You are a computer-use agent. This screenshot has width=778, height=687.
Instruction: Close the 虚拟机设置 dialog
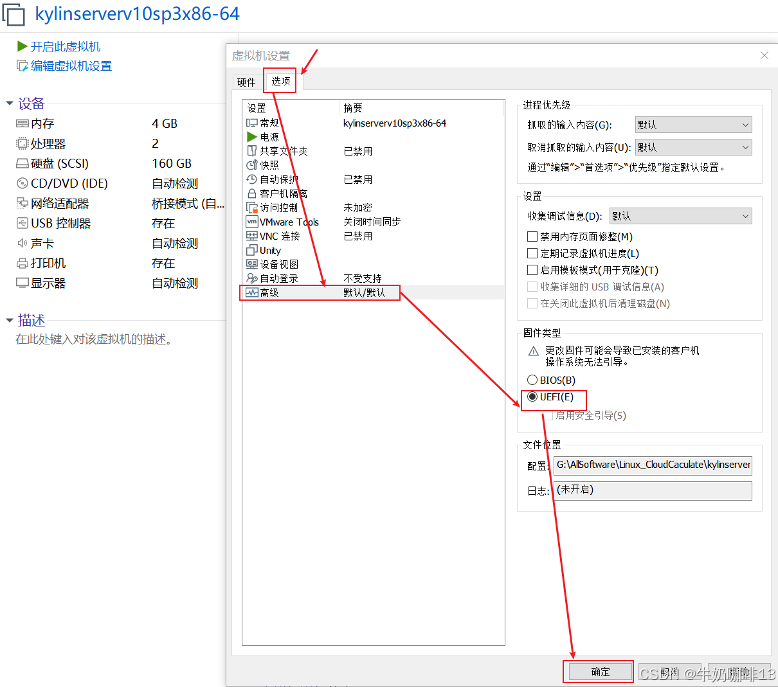764,55
